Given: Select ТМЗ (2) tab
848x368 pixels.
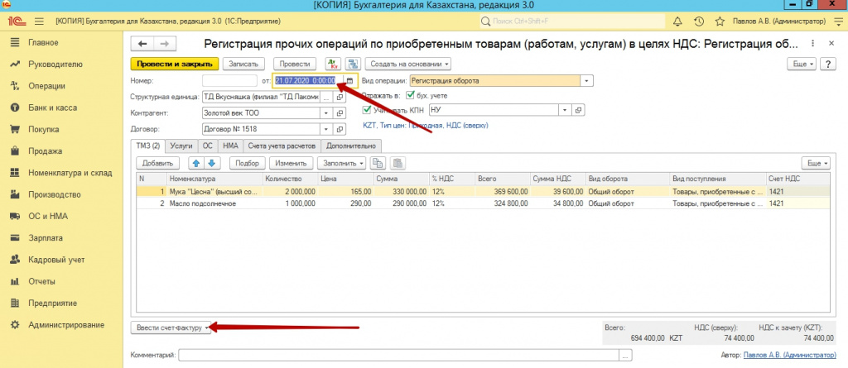Looking at the screenshot, I should (148, 146).
